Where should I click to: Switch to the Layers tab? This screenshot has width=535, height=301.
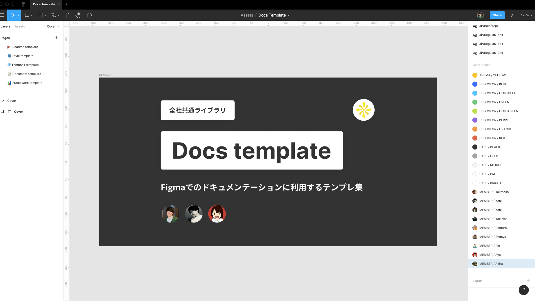(5, 26)
